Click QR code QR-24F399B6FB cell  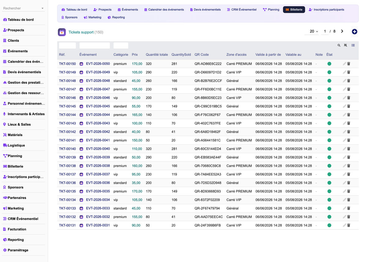tap(208, 225)
